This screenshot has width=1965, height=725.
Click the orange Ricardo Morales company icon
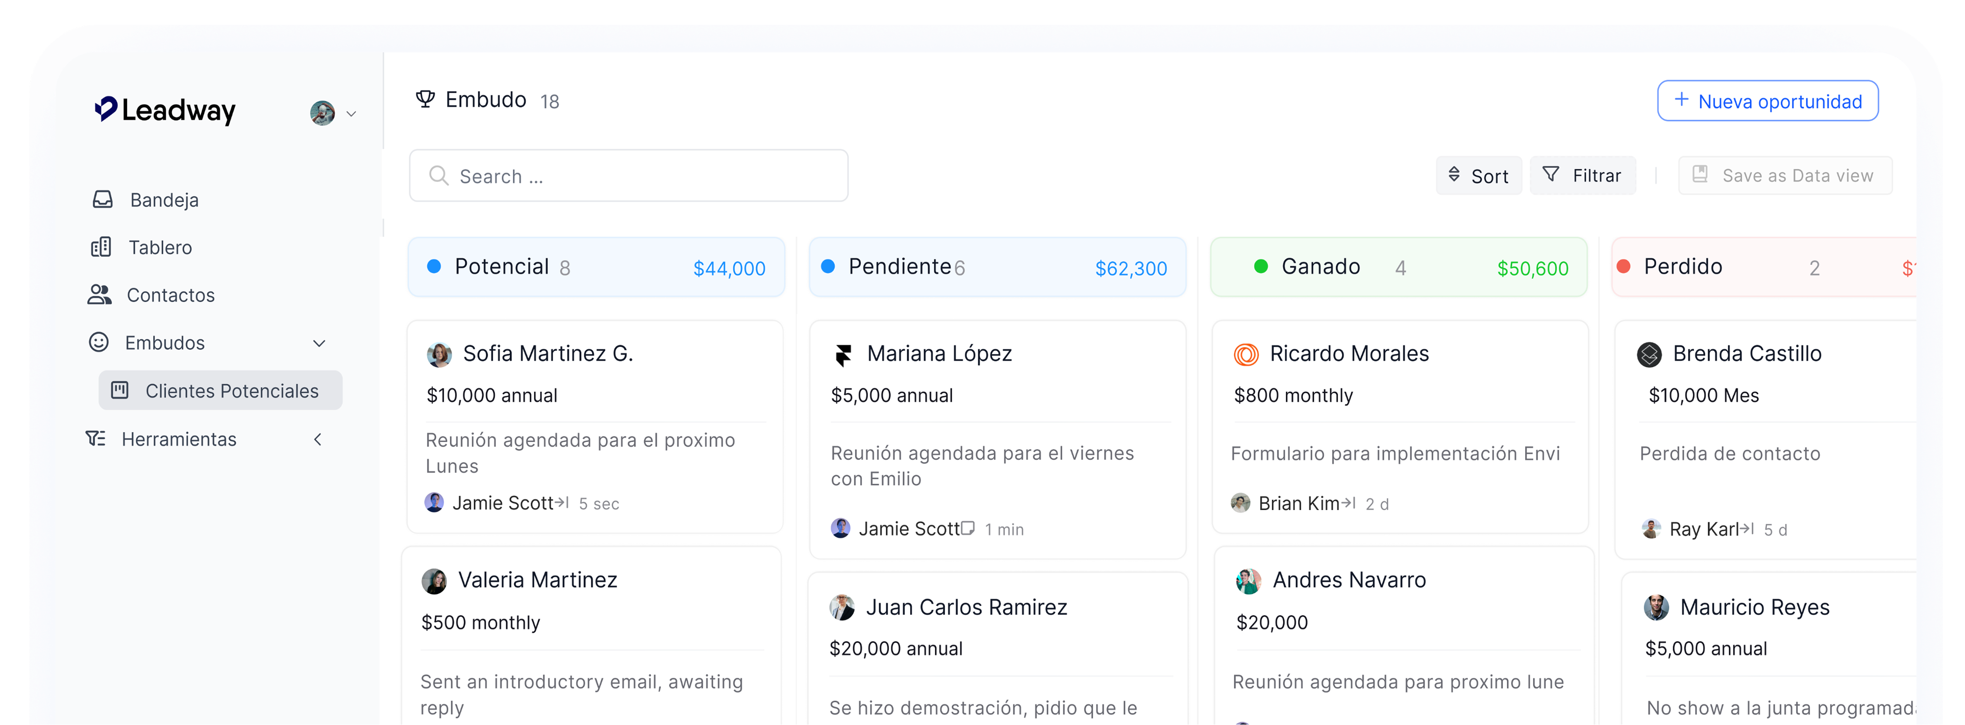coord(1246,354)
